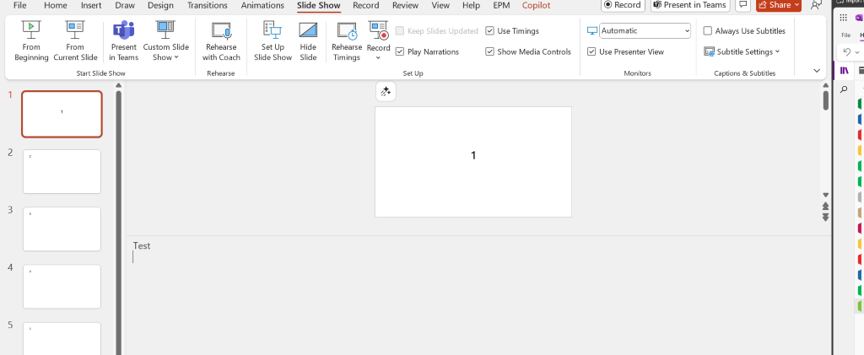864x355 pixels.
Task: Uncheck the Use Timings checkbox
Action: pos(490,31)
